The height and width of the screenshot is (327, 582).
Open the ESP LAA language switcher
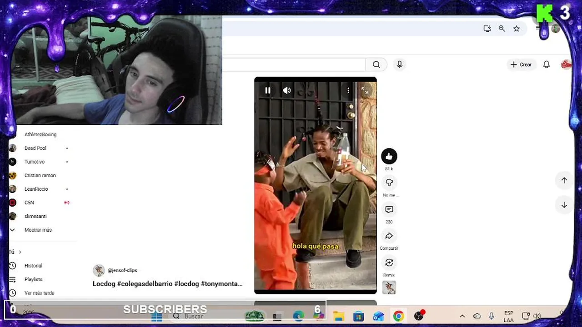point(509,317)
